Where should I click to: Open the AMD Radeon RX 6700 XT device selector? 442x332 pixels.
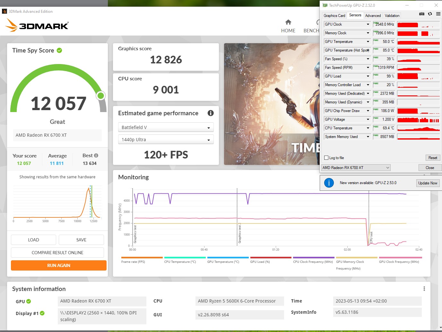pos(356,168)
